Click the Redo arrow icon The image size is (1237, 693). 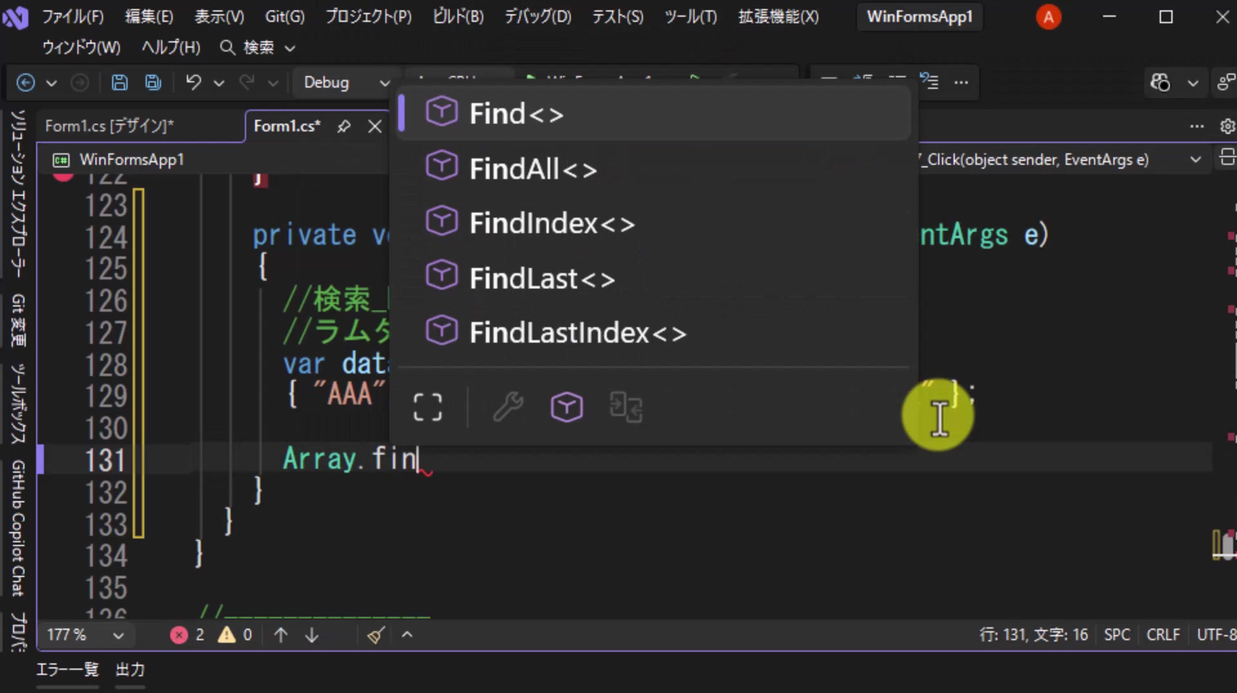[247, 82]
